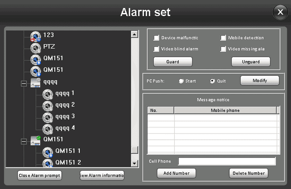Enable the Device malfunction checkbox
The height and width of the screenshot is (189, 291).
pyautogui.click(x=156, y=38)
